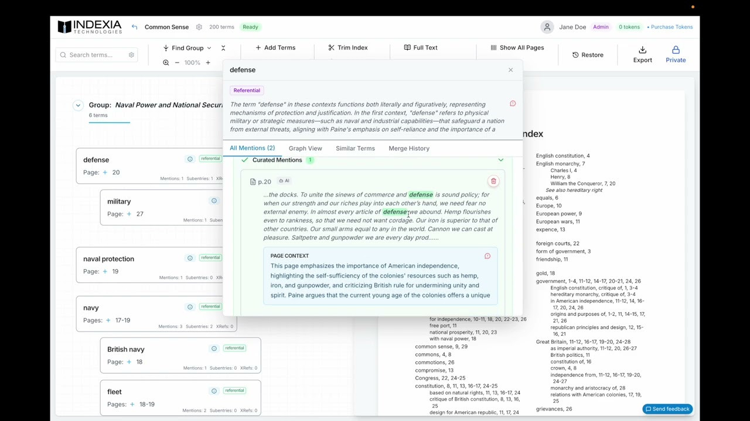Switch to the Graph View tab
750x421 pixels.
point(305,149)
